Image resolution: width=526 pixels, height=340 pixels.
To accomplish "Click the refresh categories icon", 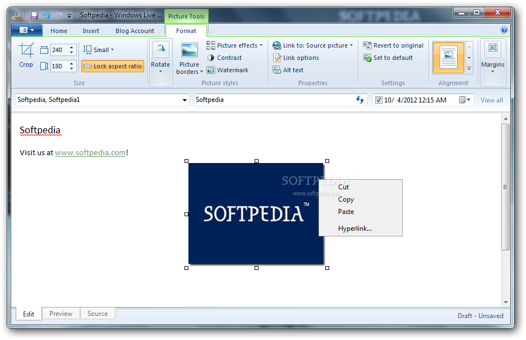I will click(x=360, y=100).
